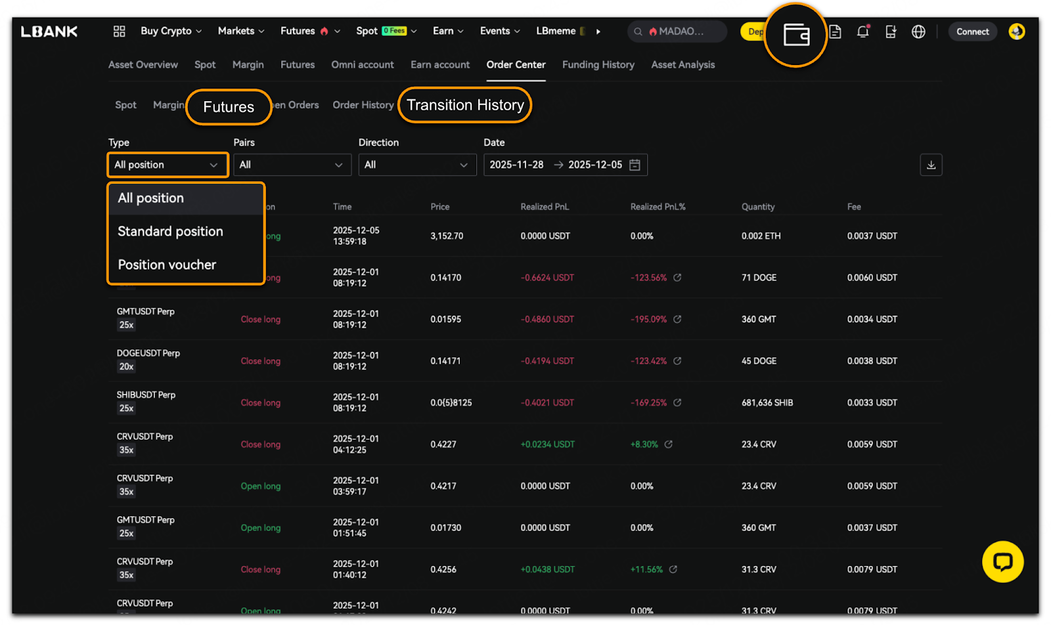Click the user avatar icon

[x=1016, y=32]
